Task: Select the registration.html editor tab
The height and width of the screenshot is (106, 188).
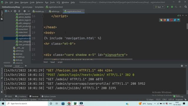Action: point(74,11)
